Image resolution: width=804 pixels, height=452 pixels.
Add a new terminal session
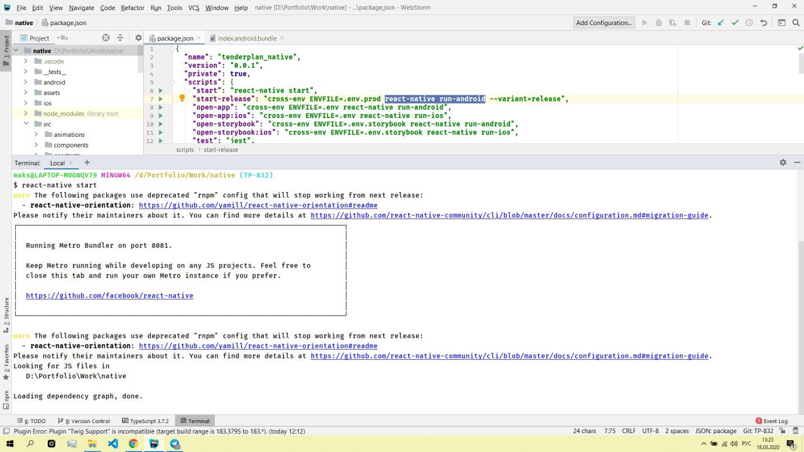(87, 163)
